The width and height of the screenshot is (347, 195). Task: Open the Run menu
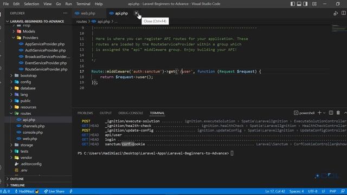pyautogui.click(x=68, y=4)
